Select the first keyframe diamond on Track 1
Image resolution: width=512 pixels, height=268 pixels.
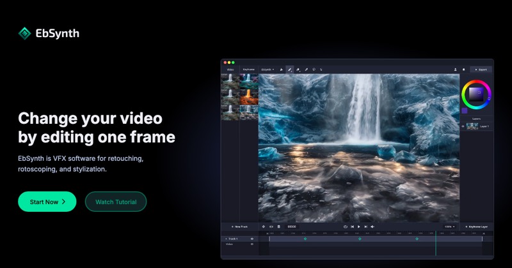tap(305, 239)
